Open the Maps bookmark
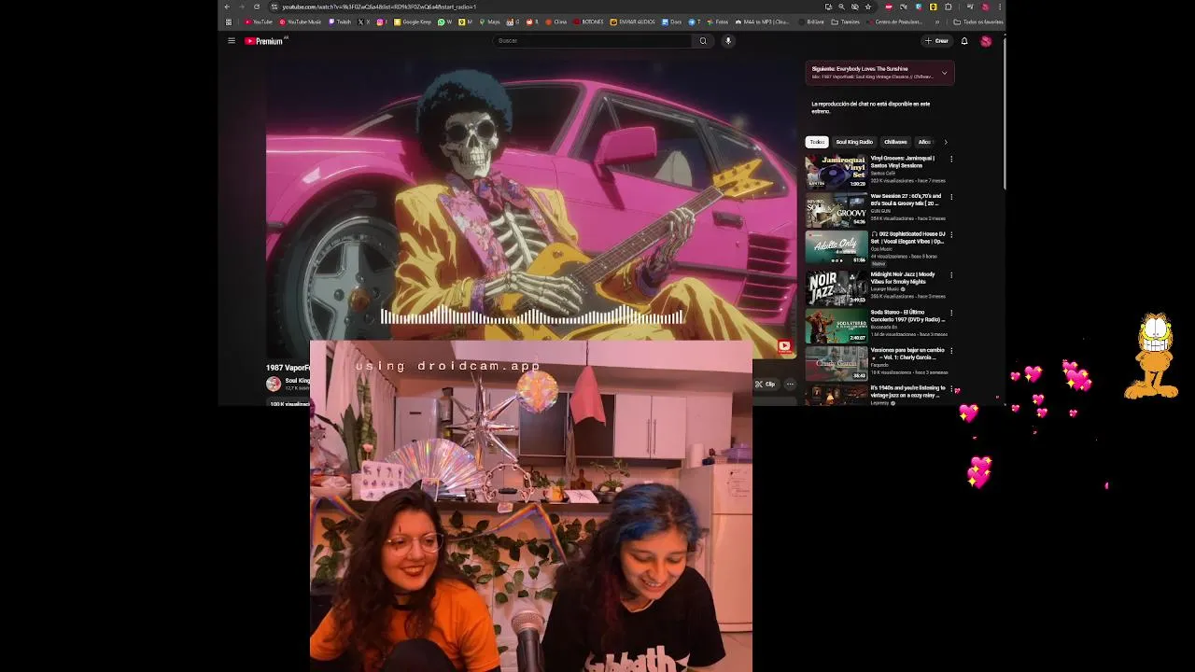This screenshot has width=1195, height=672. [x=491, y=21]
